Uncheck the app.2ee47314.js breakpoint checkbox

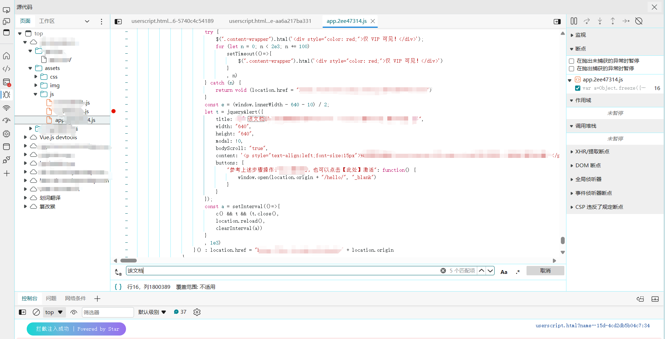[x=578, y=88]
